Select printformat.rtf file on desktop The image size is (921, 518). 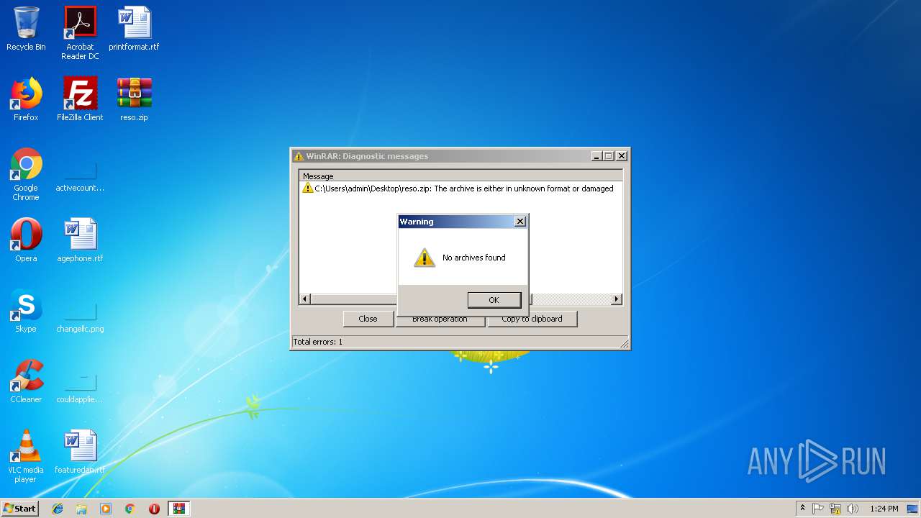coord(134,29)
